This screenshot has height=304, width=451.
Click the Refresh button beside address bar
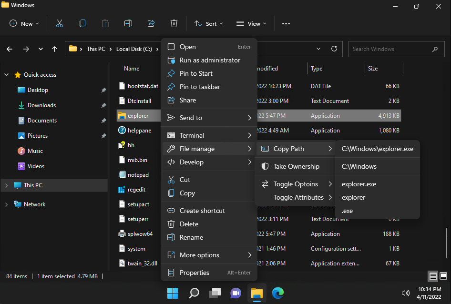[334, 49]
